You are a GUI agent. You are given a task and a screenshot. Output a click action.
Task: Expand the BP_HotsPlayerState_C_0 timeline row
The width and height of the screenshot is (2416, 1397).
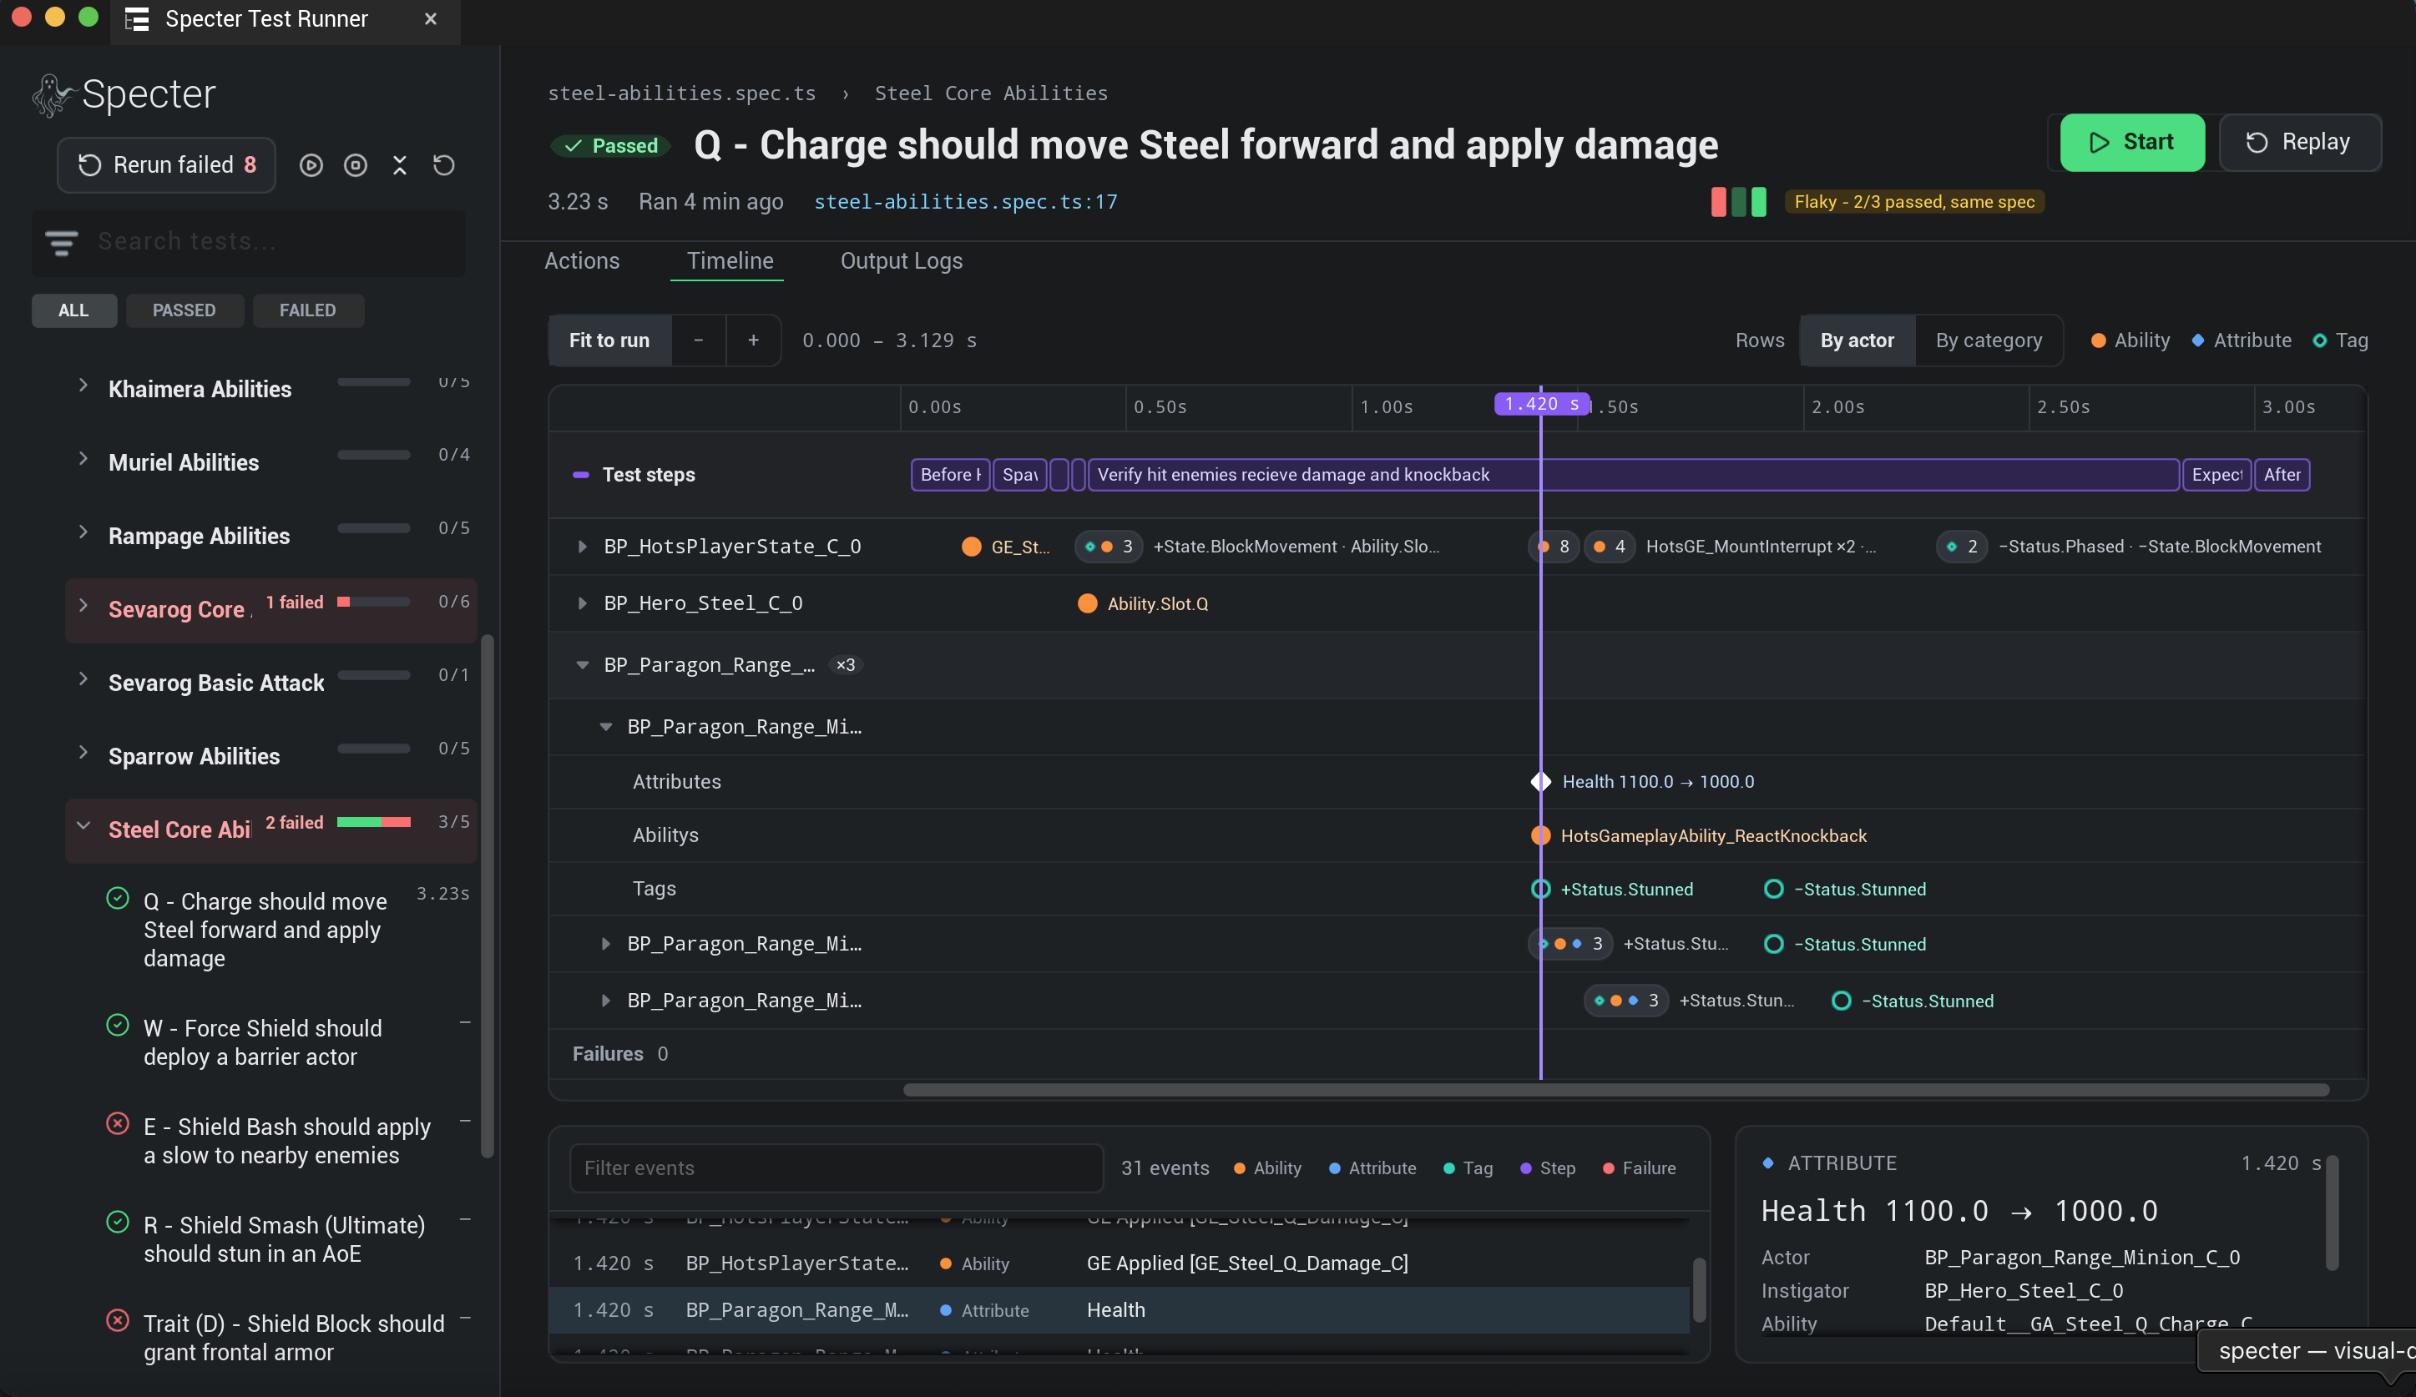pyautogui.click(x=582, y=546)
